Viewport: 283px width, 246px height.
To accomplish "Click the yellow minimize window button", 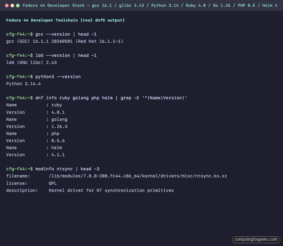I will click(x=12, y=6).
